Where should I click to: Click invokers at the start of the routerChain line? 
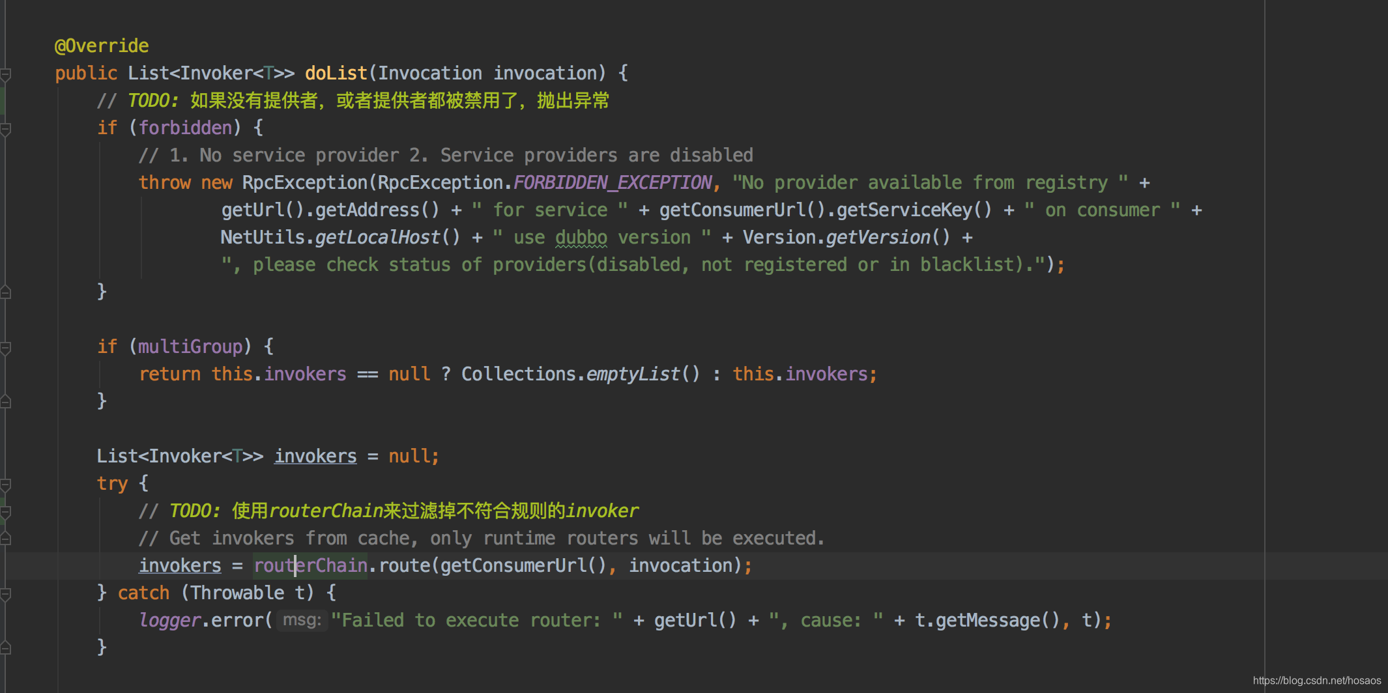(180, 565)
